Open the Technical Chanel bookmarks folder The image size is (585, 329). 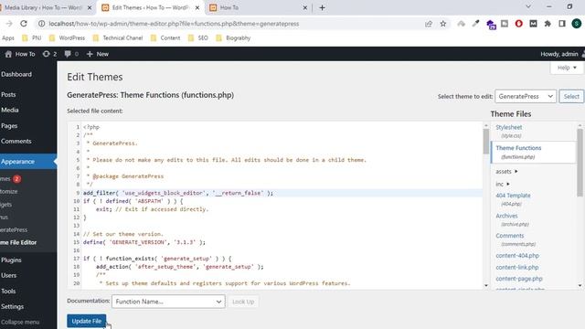pos(118,38)
